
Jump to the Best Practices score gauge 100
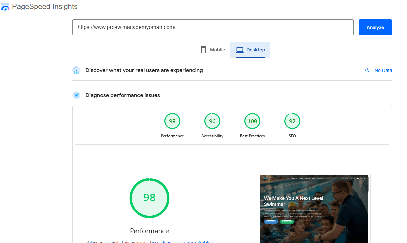pyautogui.click(x=252, y=121)
